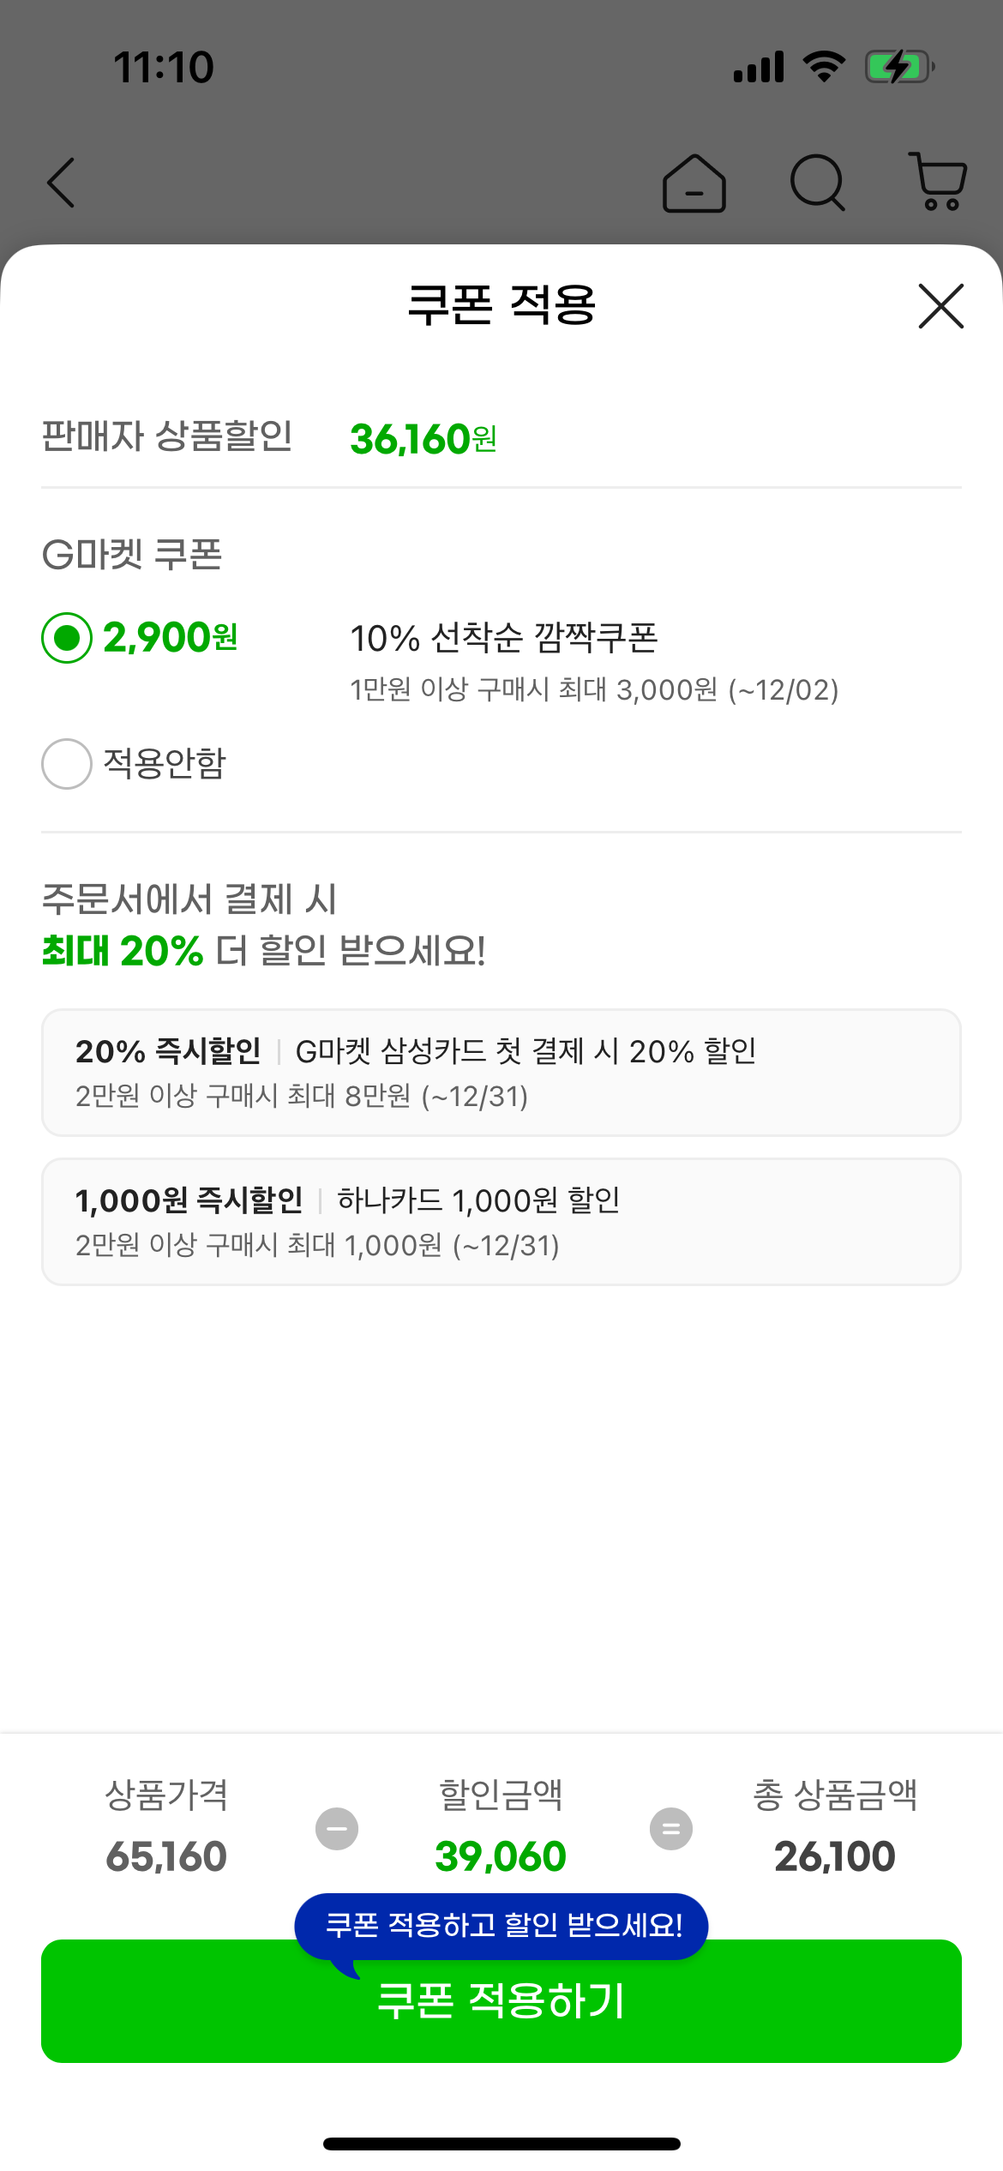Open the 삼성카드 20% 즉시할인 offer

pyautogui.click(x=501, y=1073)
